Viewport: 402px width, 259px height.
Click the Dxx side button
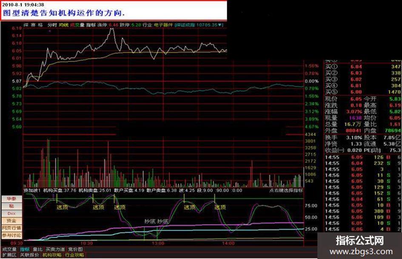(x=11, y=213)
